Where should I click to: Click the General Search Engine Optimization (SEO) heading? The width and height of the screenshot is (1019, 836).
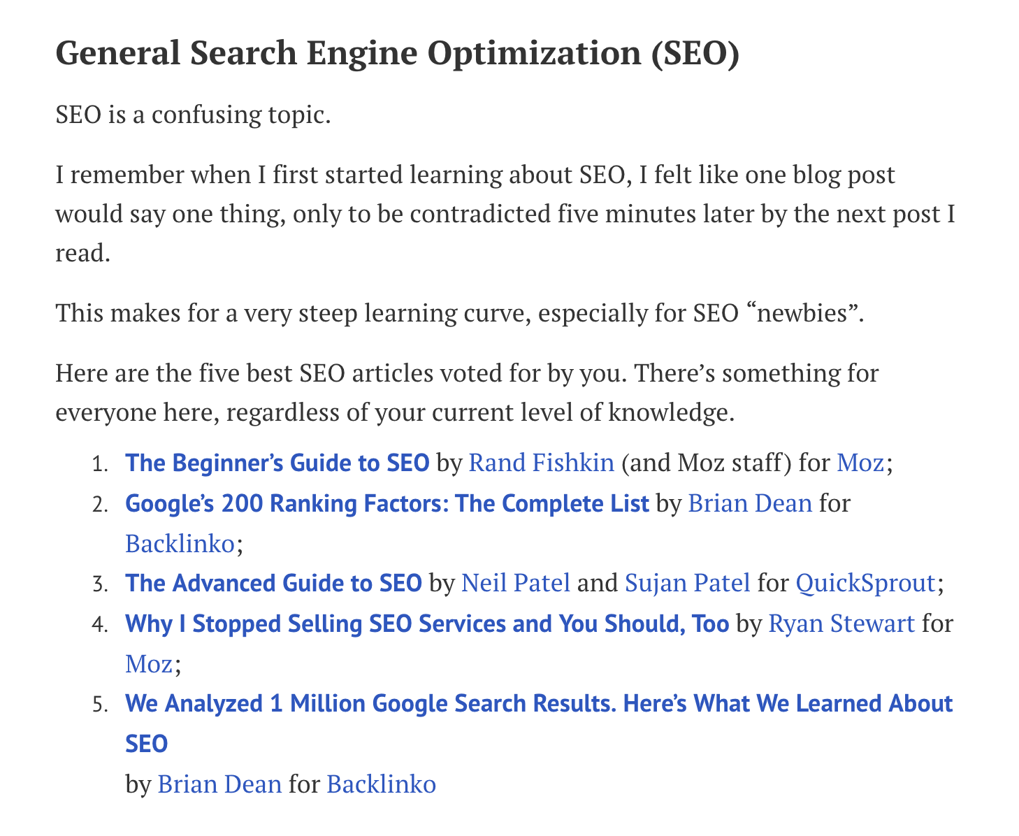point(396,54)
